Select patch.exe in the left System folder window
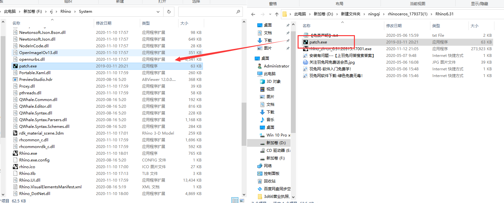 tap(107, 66)
